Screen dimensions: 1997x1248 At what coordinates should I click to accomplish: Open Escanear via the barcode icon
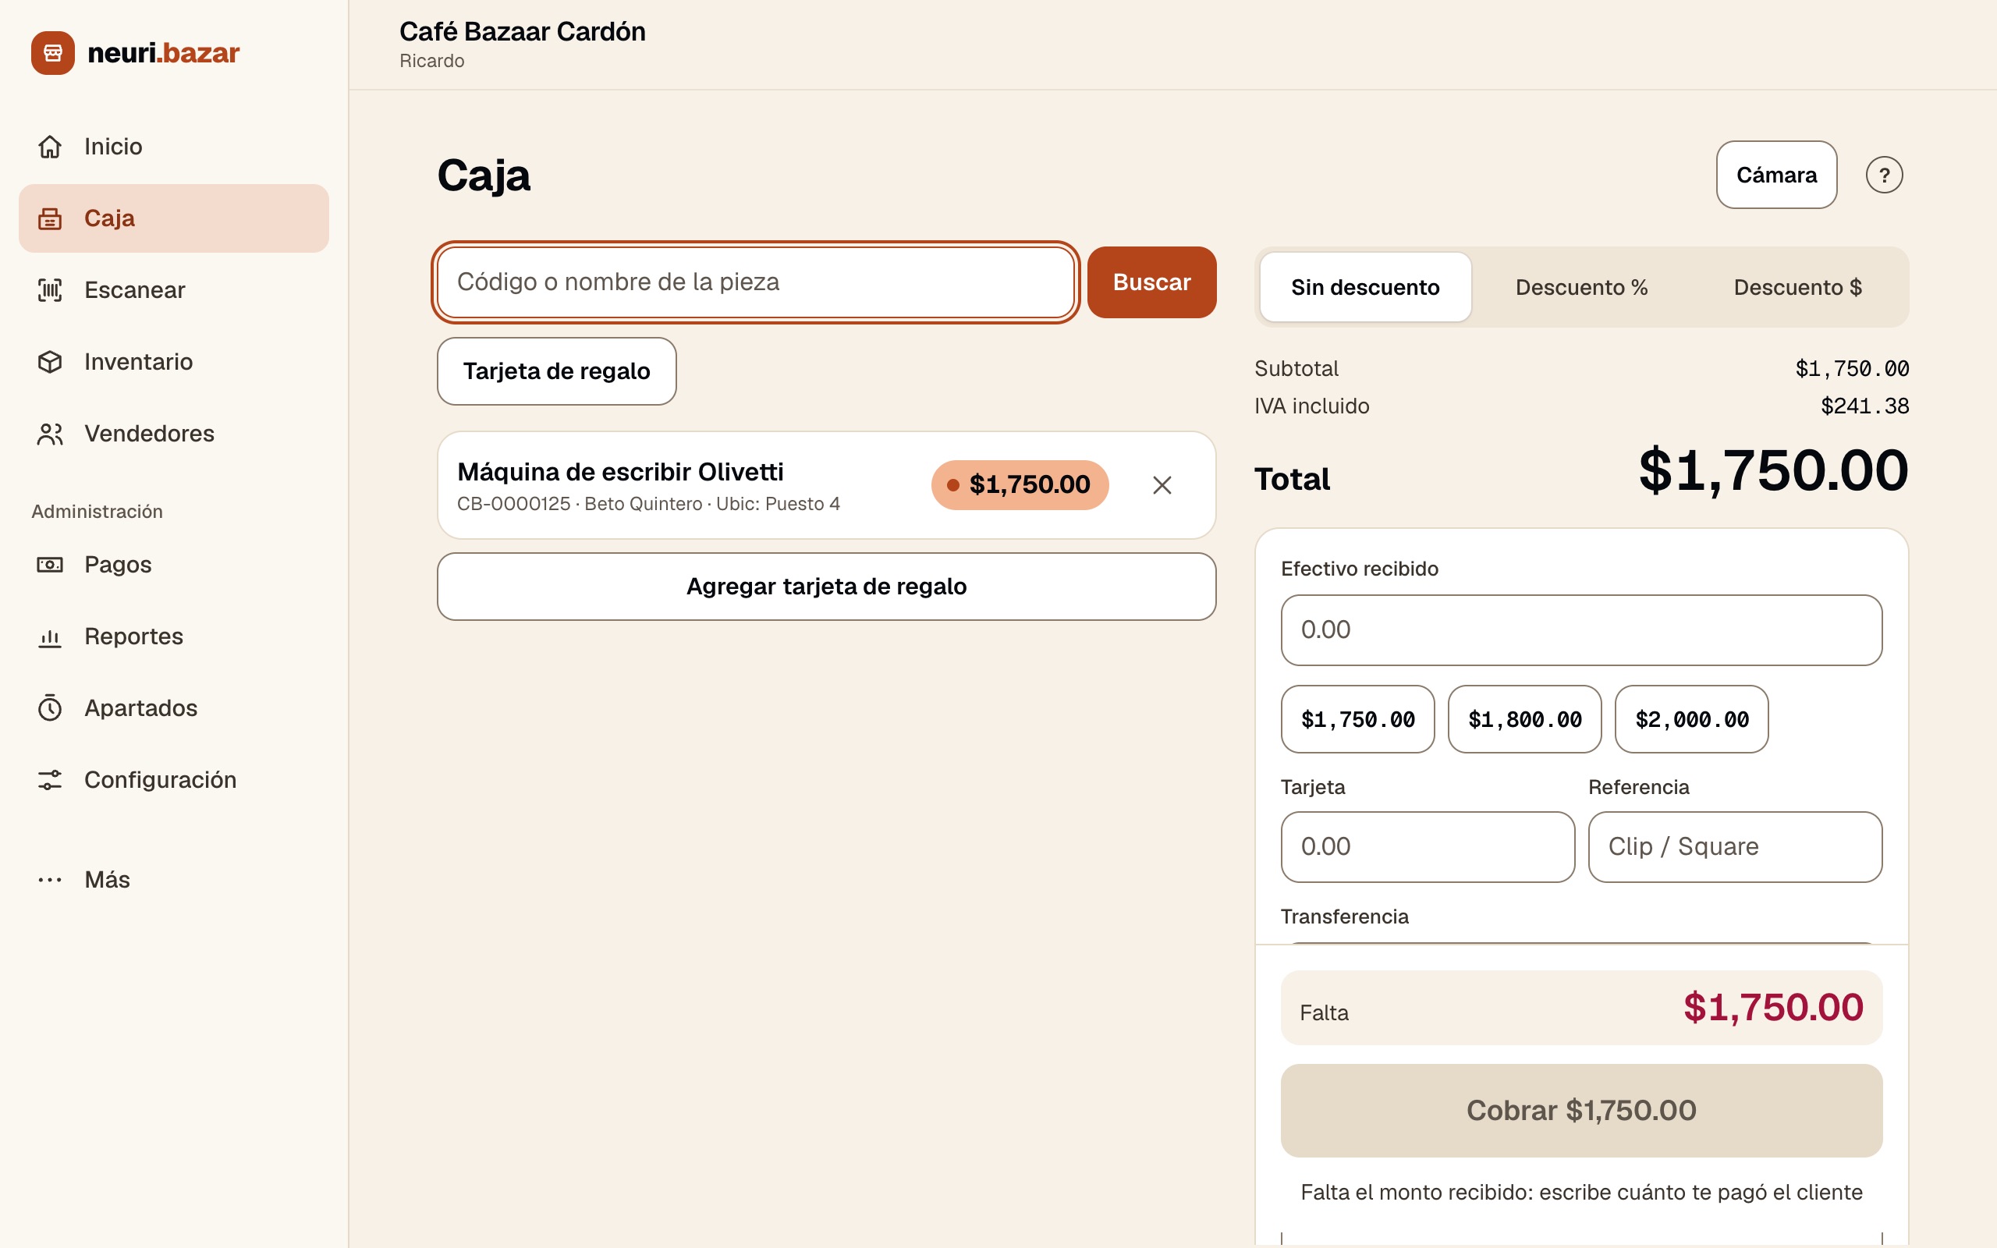click(x=49, y=290)
